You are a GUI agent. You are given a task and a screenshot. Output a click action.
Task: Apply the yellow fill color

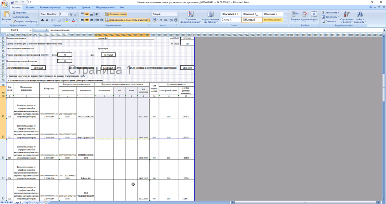click(67, 20)
